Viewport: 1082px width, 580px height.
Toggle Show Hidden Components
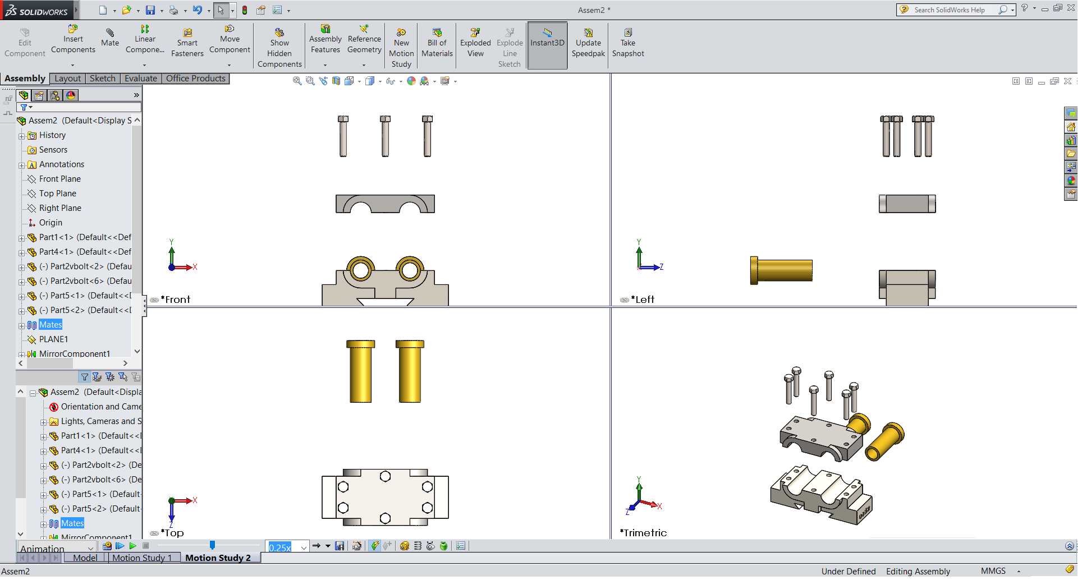click(280, 48)
